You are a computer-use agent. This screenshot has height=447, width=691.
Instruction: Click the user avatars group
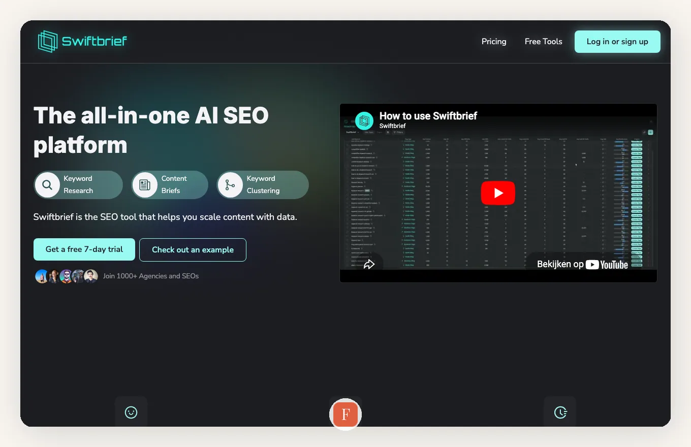pyautogui.click(x=67, y=276)
